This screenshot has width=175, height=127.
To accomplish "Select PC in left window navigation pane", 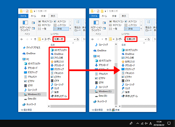I will [x=26, y=59].
